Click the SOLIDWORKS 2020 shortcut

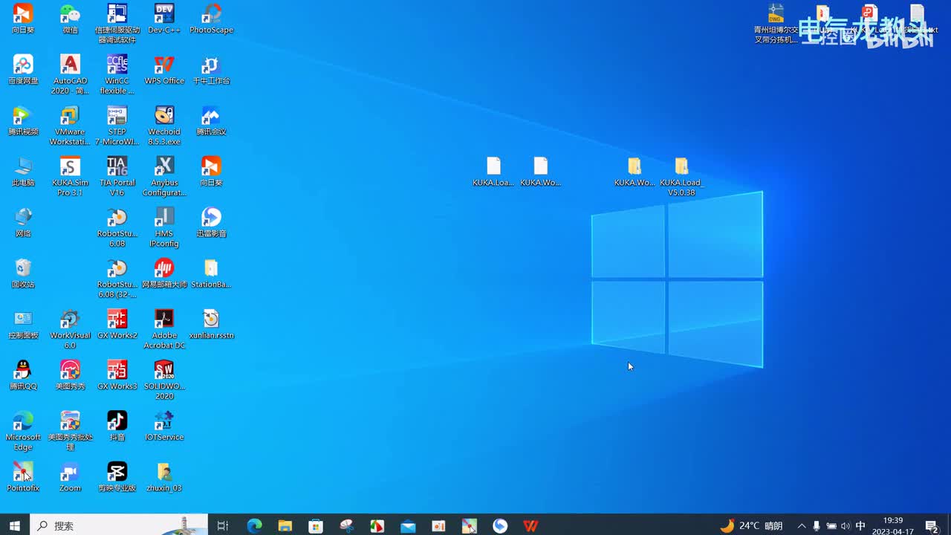point(164,380)
